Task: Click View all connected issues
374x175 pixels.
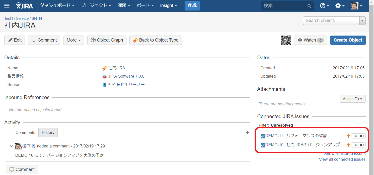Action: [x=342, y=159]
